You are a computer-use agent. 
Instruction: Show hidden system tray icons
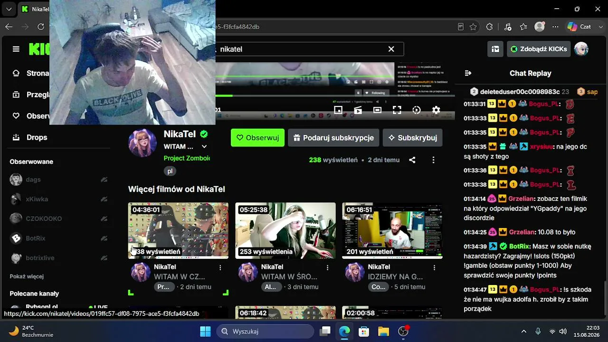(x=524, y=332)
